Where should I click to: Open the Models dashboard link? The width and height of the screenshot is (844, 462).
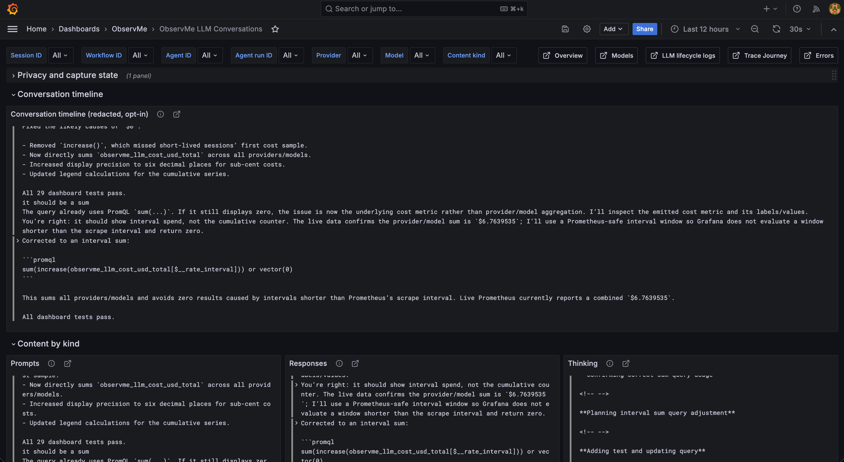click(x=616, y=56)
